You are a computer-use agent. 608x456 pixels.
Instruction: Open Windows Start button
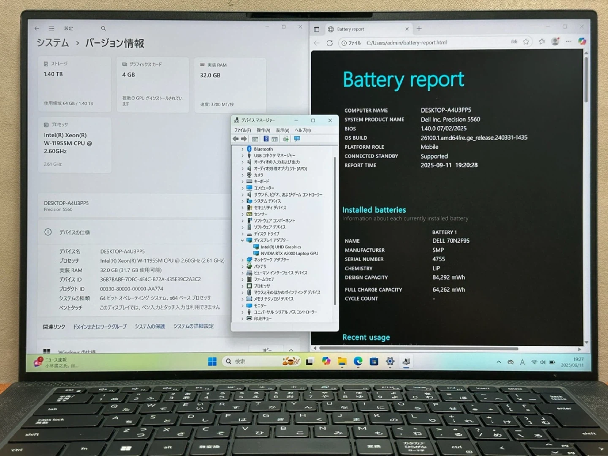click(212, 361)
